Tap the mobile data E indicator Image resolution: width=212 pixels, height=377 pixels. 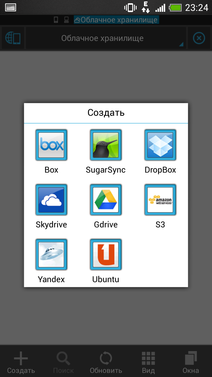pos(146,7)
